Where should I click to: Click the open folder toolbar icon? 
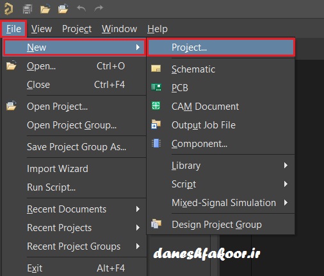point(45,9)
